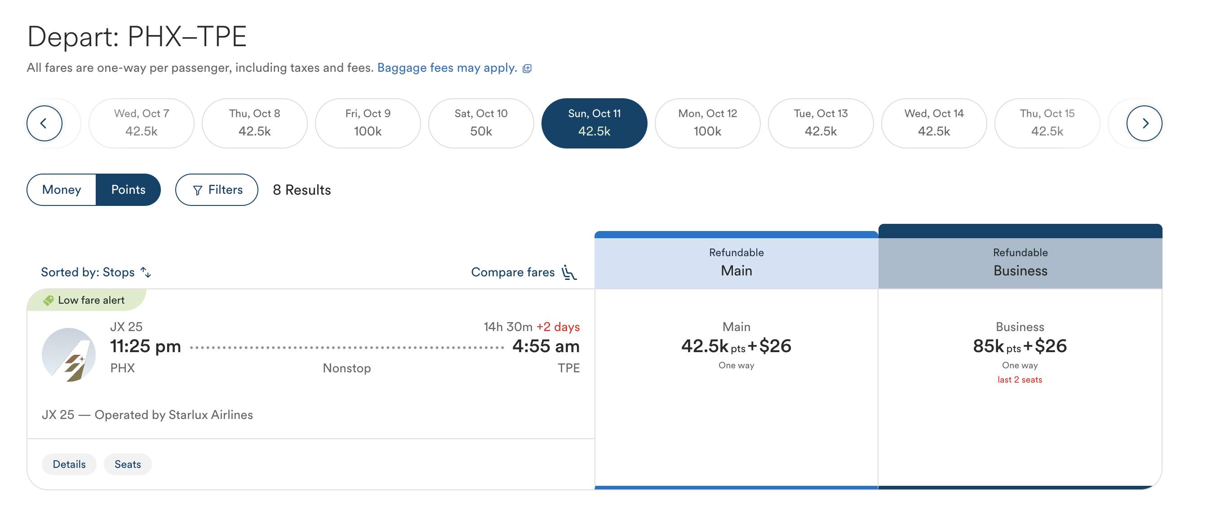Viewport: 1207px width, 506px height.
Task: Click the funnel icon in Filters
Action: pos(197,190)
